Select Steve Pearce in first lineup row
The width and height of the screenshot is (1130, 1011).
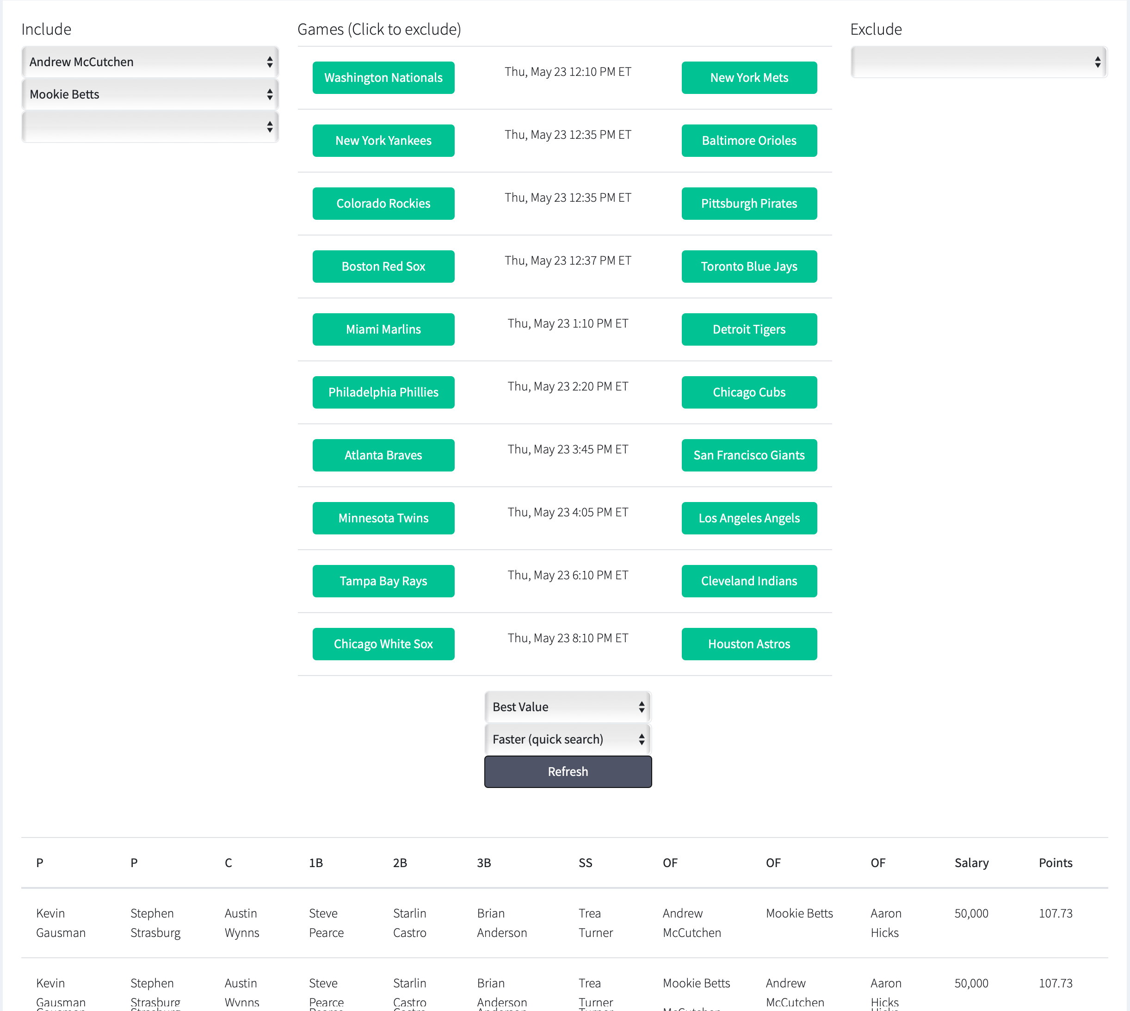(326, 923)
